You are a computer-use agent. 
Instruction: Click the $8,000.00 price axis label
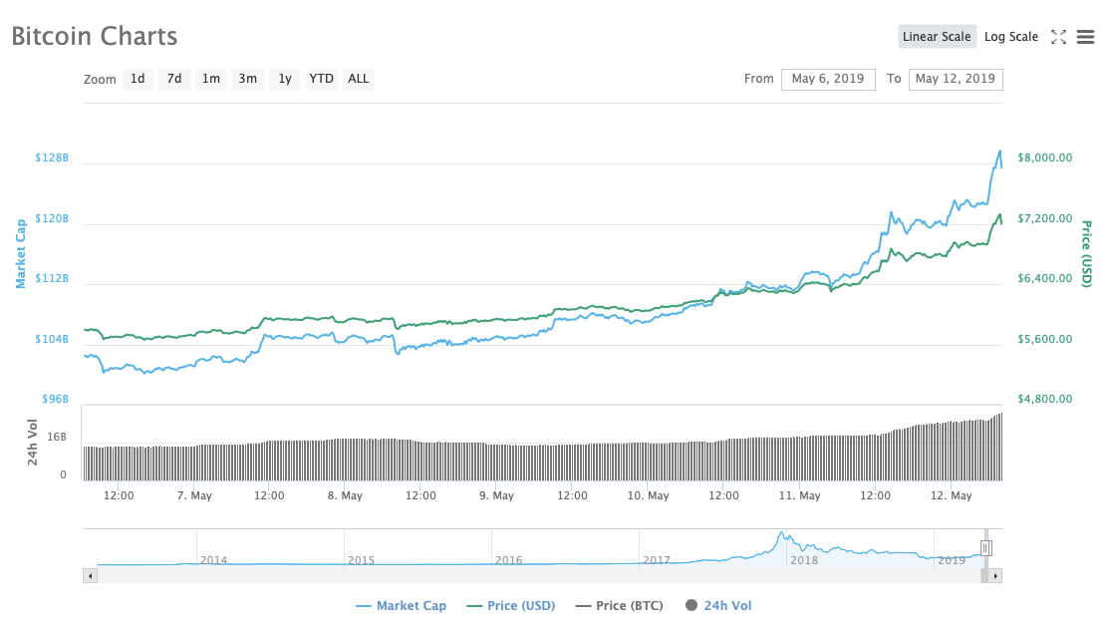click(x=1044, y=157)
